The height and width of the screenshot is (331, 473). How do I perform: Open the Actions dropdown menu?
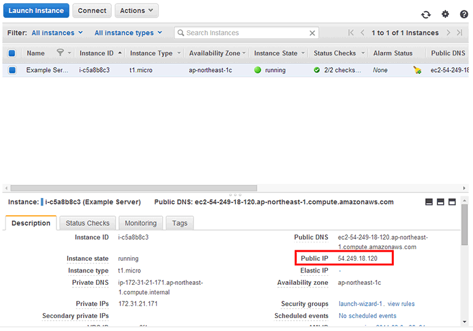tap(136, 10)
